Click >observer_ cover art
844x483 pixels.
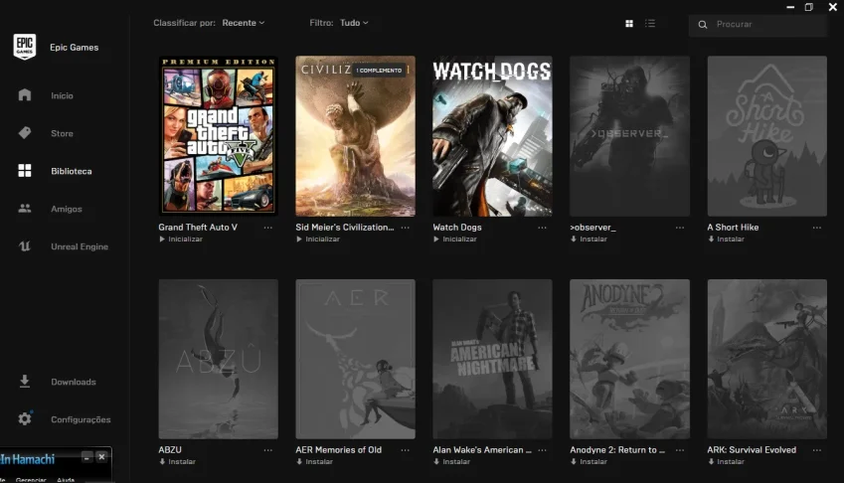[630, 136]
